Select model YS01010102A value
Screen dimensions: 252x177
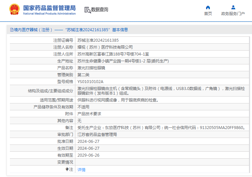[x=90, y=82]
